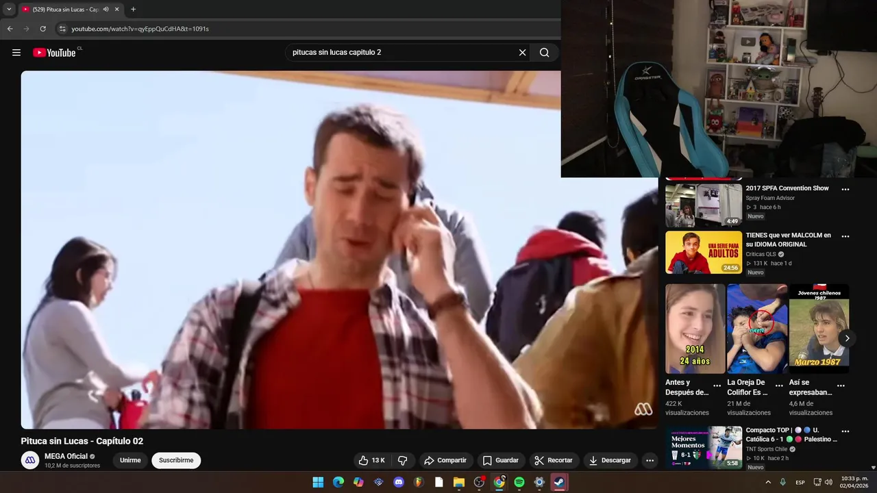This screenshot has height=493, width=877.
Task: Open Spotify from the taskbar
Action: tap(519, 482)
